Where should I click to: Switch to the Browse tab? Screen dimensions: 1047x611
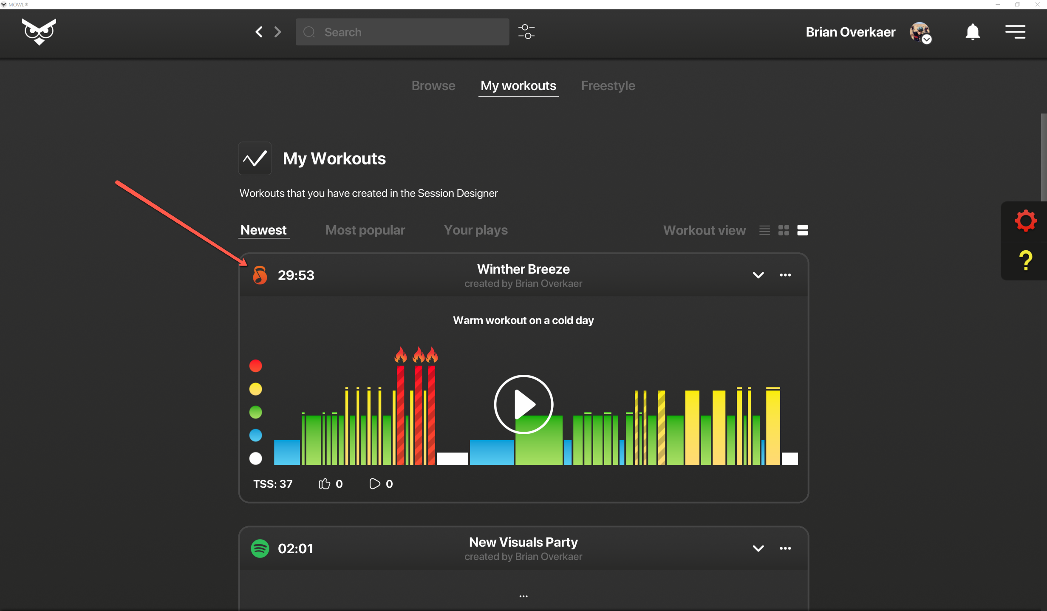tap(433, 85)
